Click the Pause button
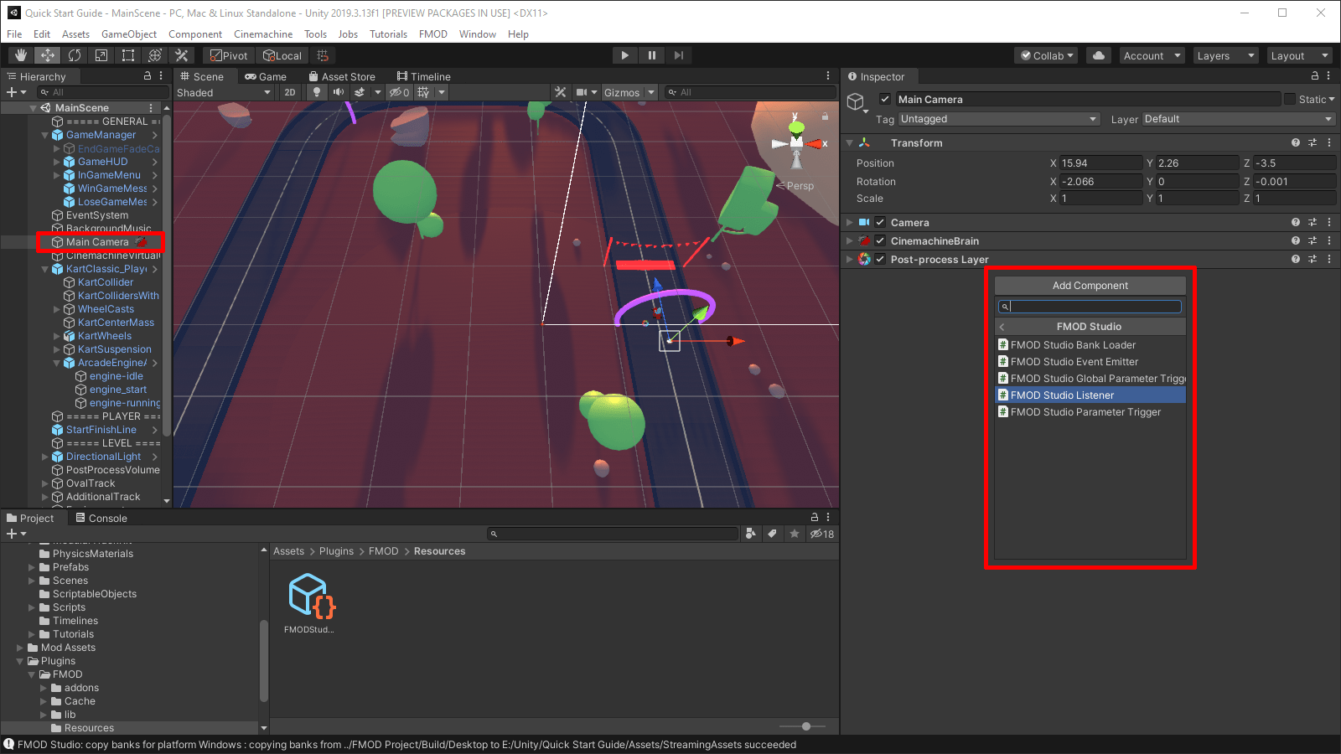1341x754 pixels. click(x=652, y=55)
